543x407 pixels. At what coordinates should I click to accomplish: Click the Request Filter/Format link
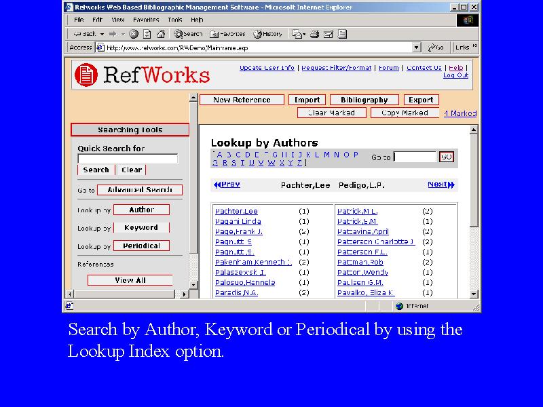336,68
